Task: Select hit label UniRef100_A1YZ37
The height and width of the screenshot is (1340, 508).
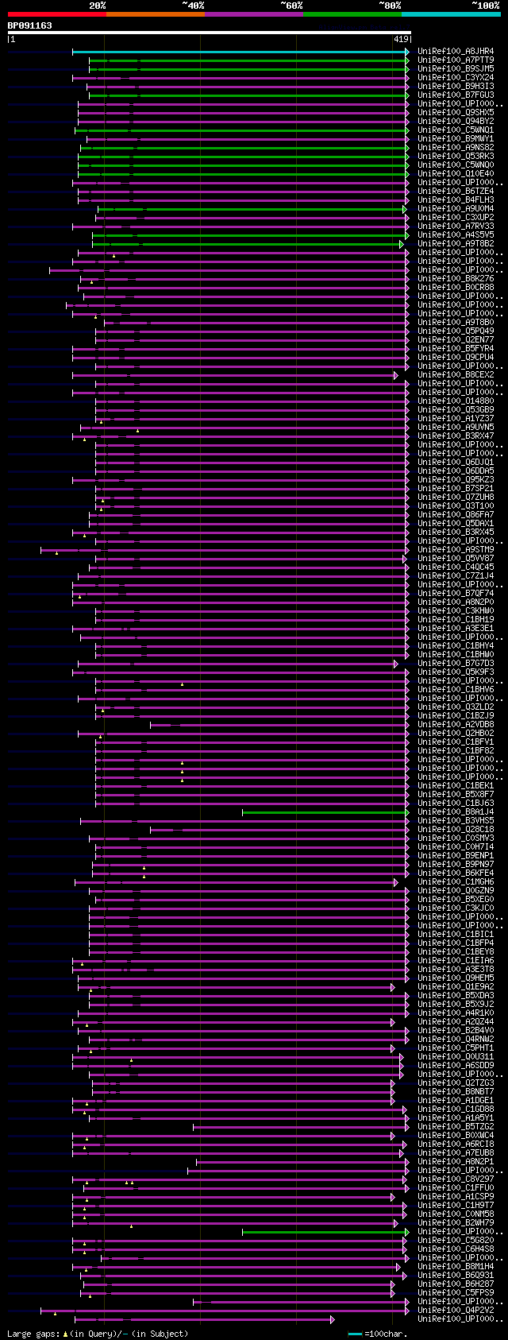Action: point(456,419)
